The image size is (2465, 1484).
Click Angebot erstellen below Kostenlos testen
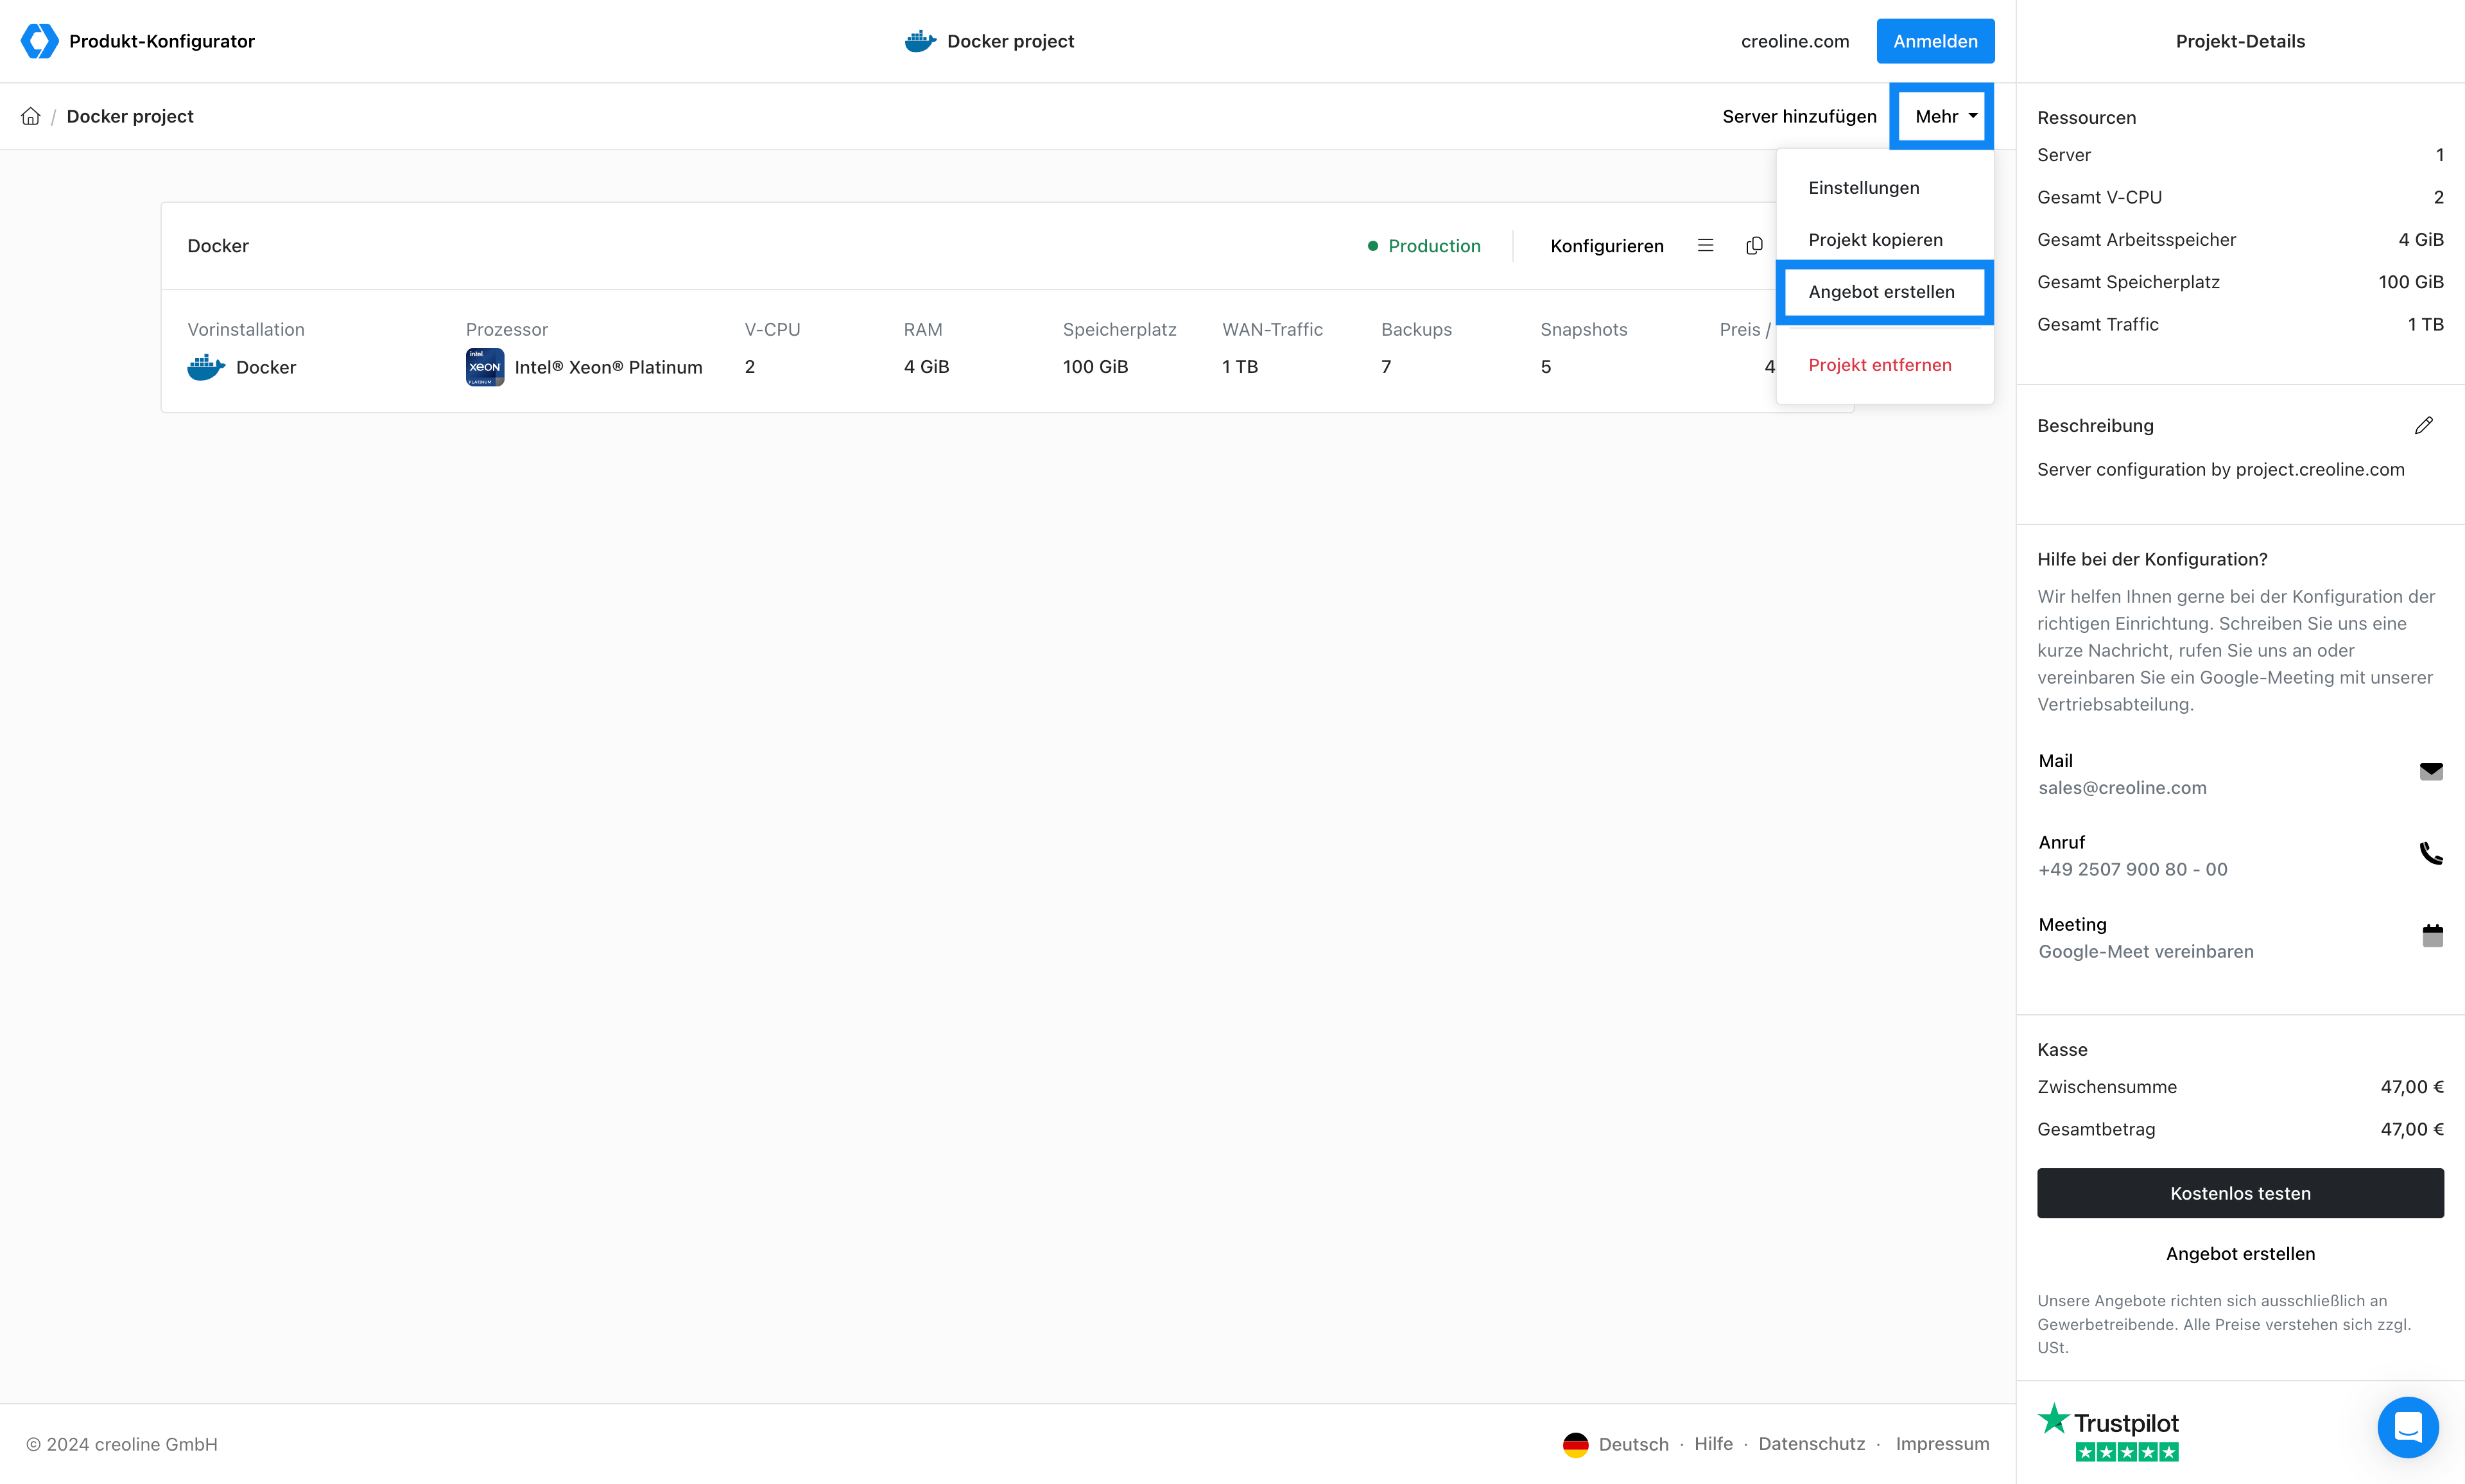2240,1254
